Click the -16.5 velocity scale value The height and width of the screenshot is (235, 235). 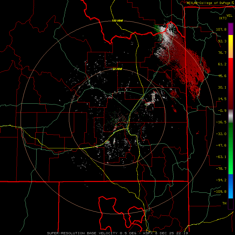point(221,122)
